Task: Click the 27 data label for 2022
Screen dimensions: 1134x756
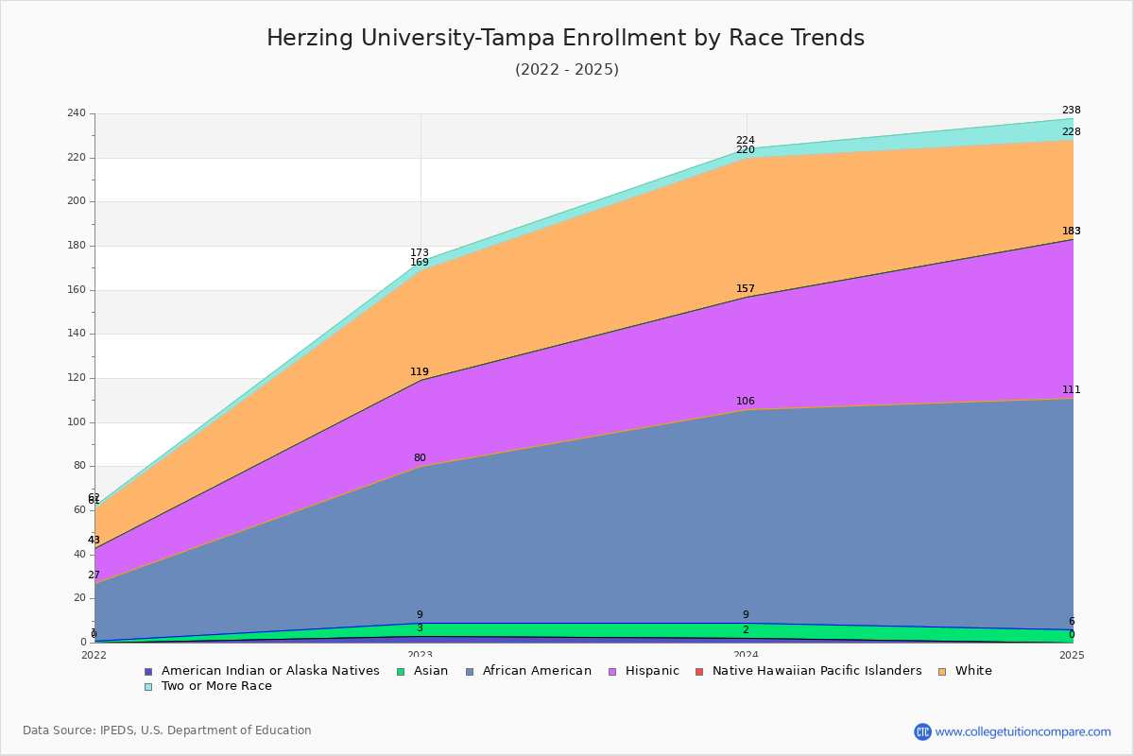Action: 94,576
